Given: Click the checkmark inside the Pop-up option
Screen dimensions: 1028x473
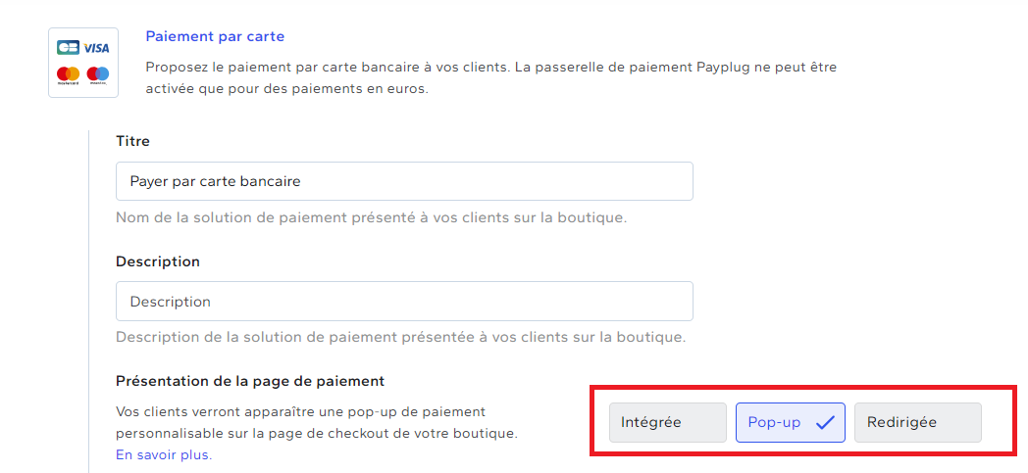Looking at the screenshot, I should [x=825, y=423].
